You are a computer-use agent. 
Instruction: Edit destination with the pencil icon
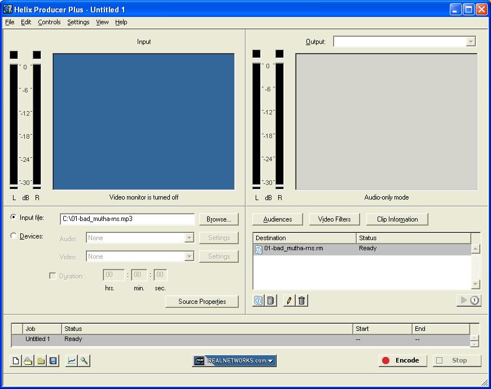click(289, 300)
